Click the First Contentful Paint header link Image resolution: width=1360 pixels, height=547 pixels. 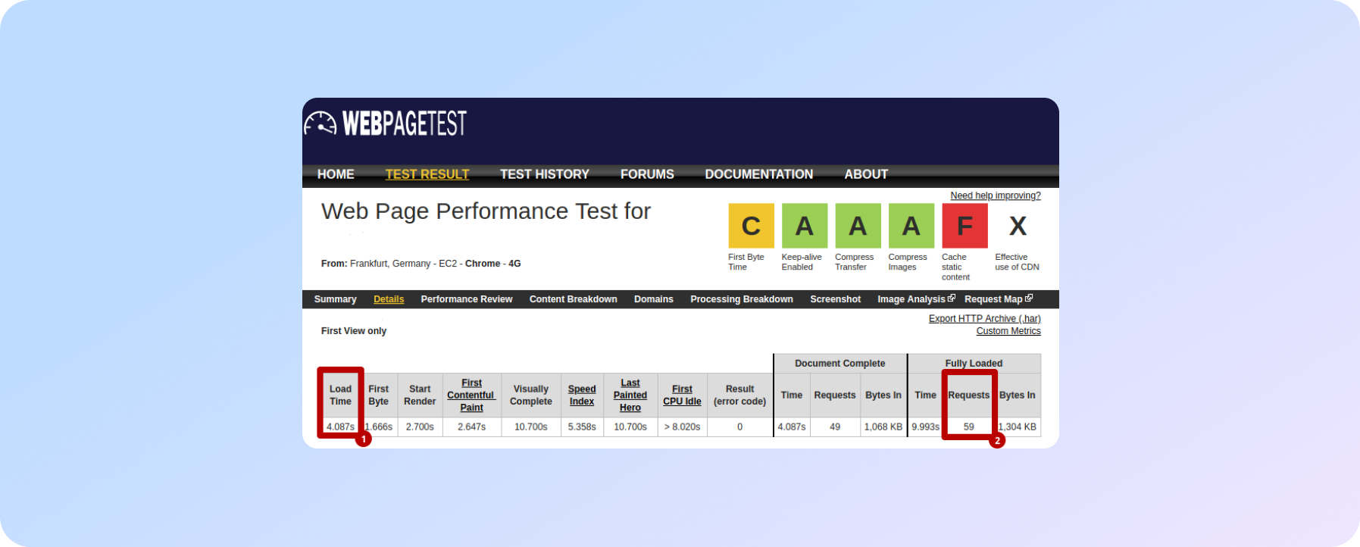tap(471, 395)
